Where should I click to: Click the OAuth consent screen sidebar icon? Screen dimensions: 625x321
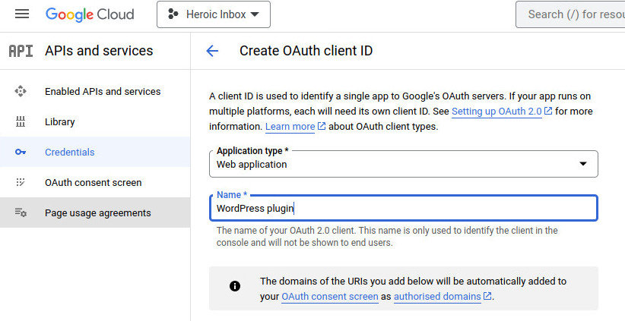point(21,182)
